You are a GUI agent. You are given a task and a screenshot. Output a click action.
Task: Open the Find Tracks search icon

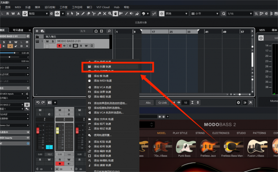click(109, 31)
